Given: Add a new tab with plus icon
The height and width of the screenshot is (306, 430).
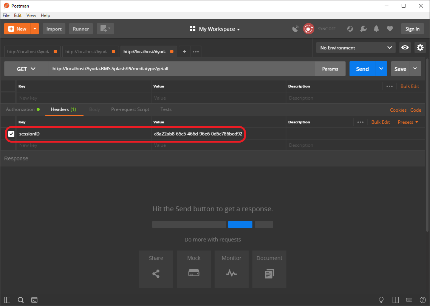Looking at the screenshot, I should [x=184, y=51].
